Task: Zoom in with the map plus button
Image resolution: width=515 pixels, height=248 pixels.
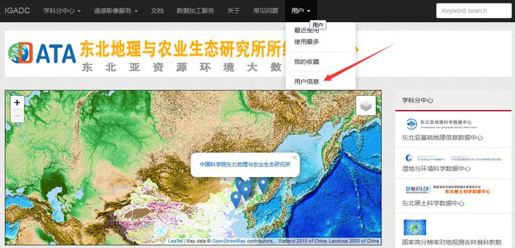Action: 17,103
